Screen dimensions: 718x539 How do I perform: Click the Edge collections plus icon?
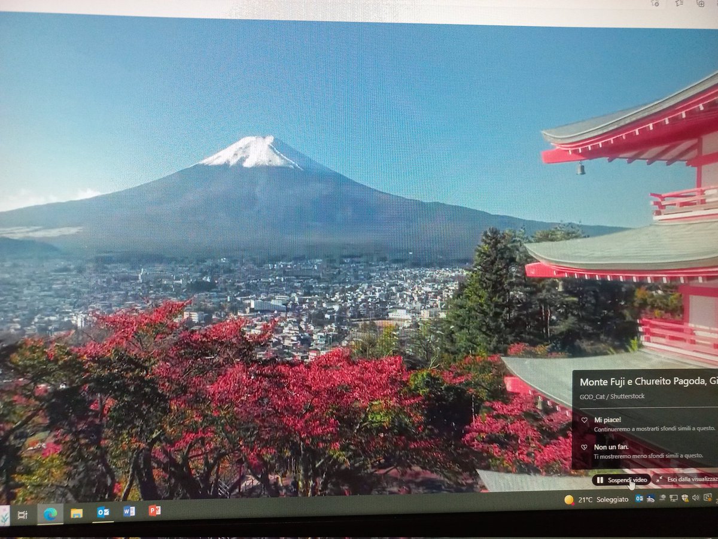tap(700, 4)
